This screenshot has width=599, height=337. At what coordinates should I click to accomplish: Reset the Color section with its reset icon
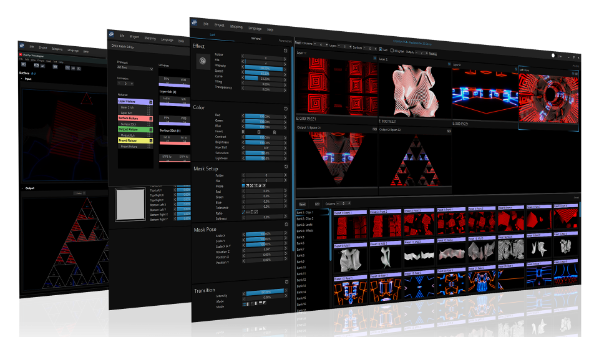[285, 109]
